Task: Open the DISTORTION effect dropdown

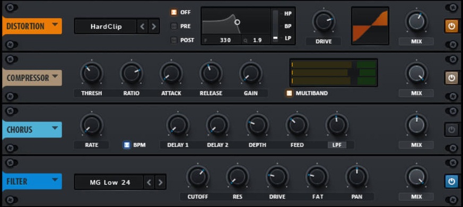Action: [55, 24]
